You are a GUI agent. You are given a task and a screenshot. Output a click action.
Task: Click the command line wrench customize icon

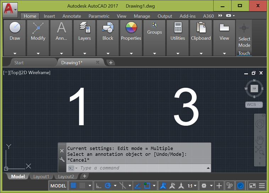(x=62, y=160)
